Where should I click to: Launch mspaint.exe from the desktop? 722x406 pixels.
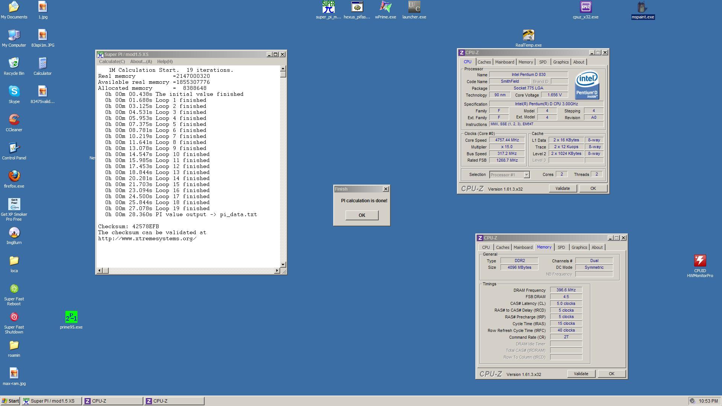(643, 10)
